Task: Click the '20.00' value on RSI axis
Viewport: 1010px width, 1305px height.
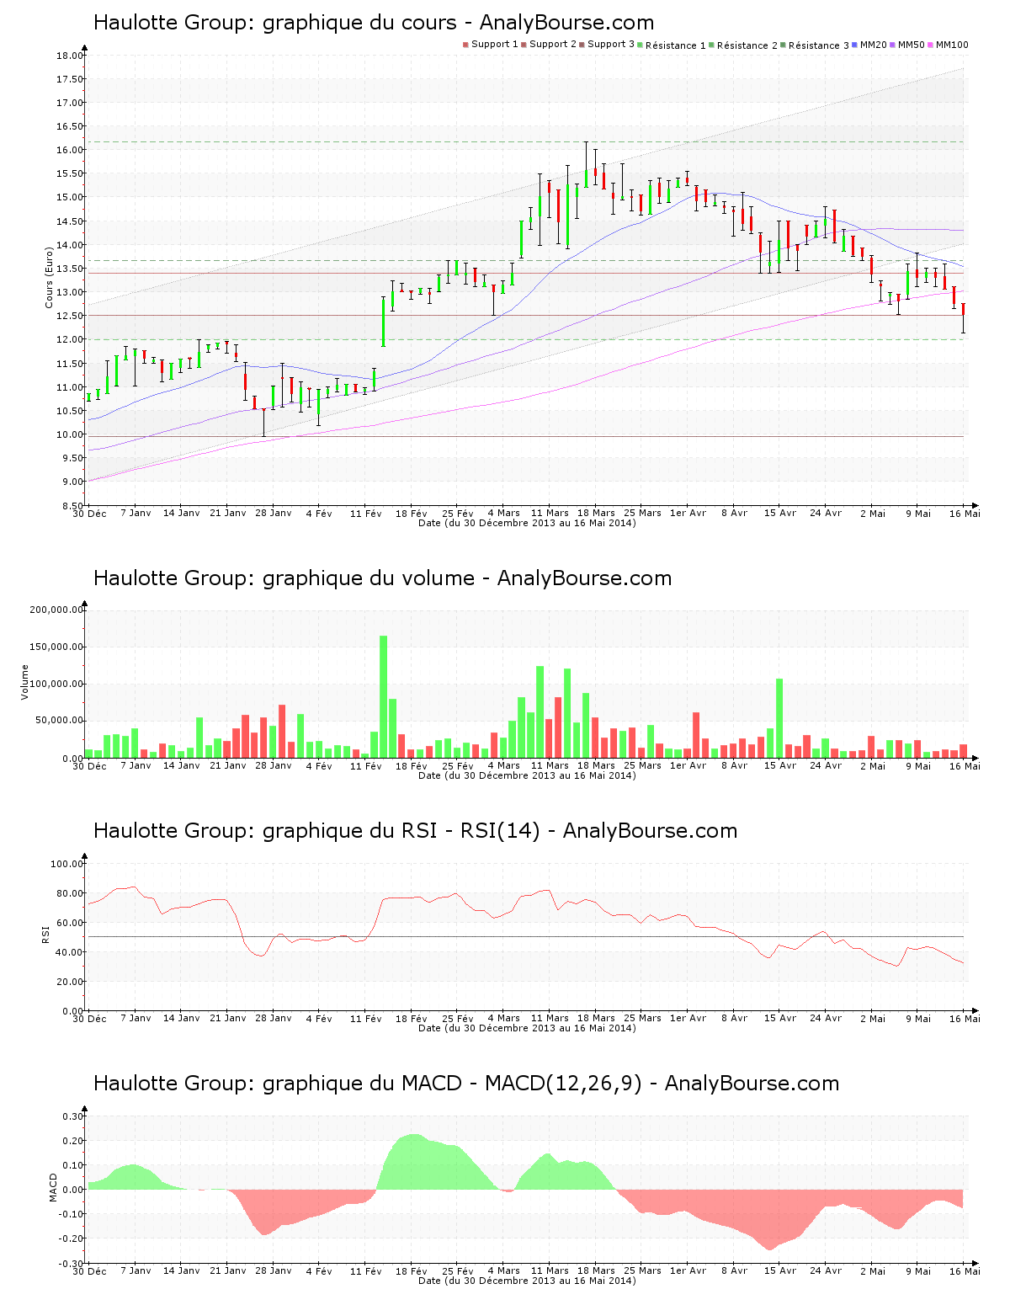Action: (71, 982)
